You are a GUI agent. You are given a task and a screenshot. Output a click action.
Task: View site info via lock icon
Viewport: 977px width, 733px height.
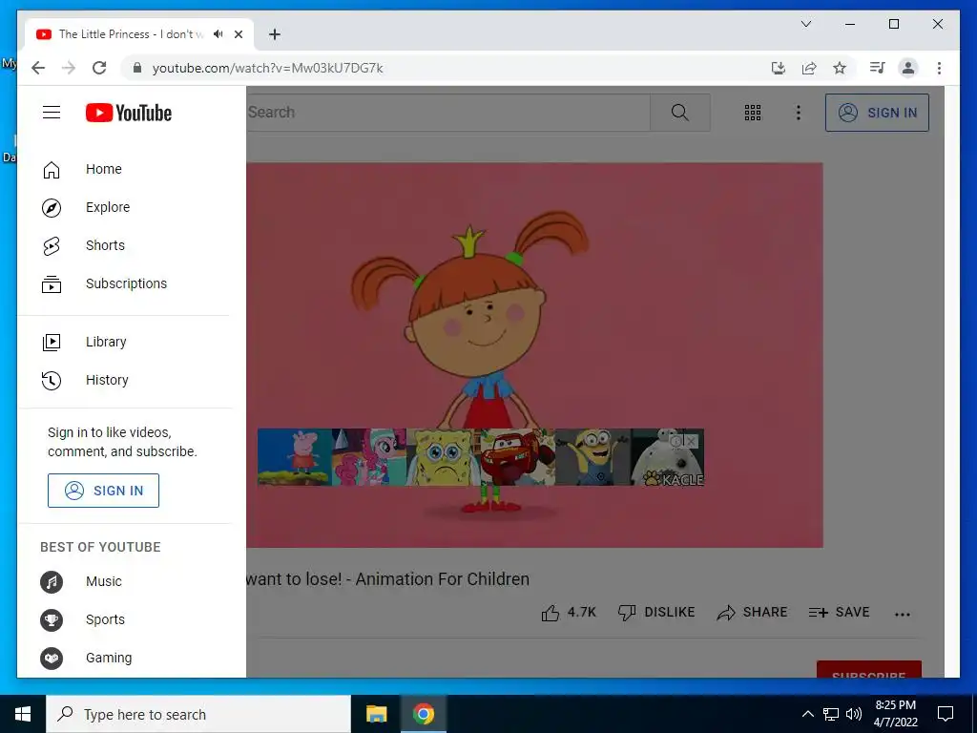pyautogui.click(x=137, y=68)
